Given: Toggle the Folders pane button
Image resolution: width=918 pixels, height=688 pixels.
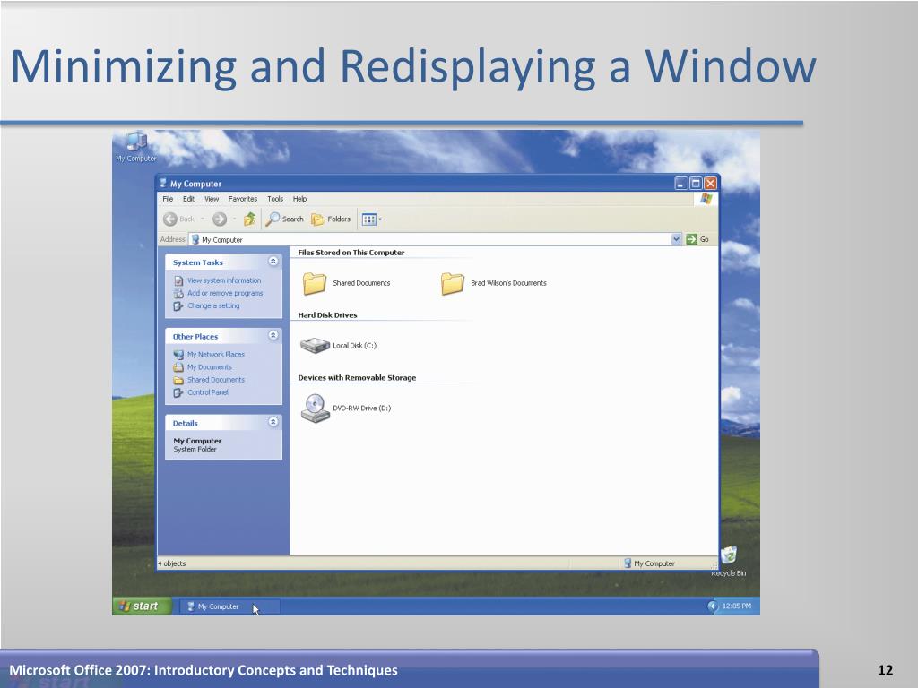Looking at the screenshot, I should coord(331,219).
